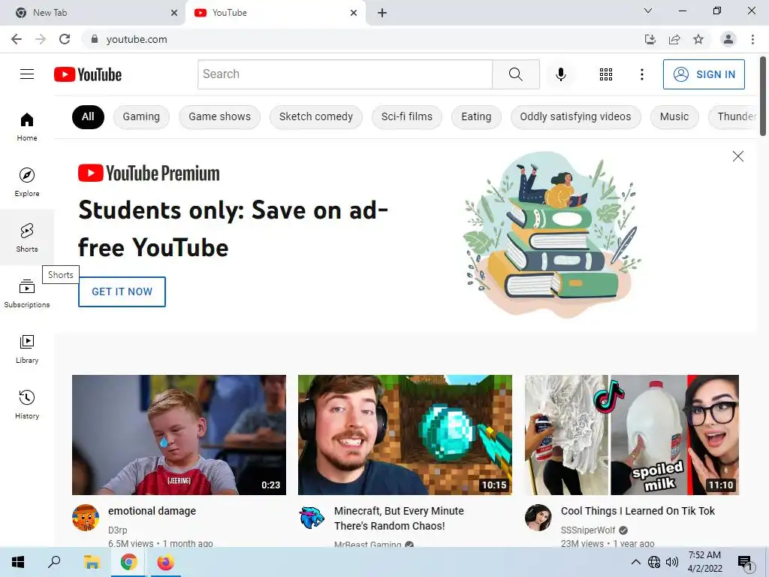Click the SIGN IN button
This screenshot has width=769, height=577.
[x=704, y=74]
